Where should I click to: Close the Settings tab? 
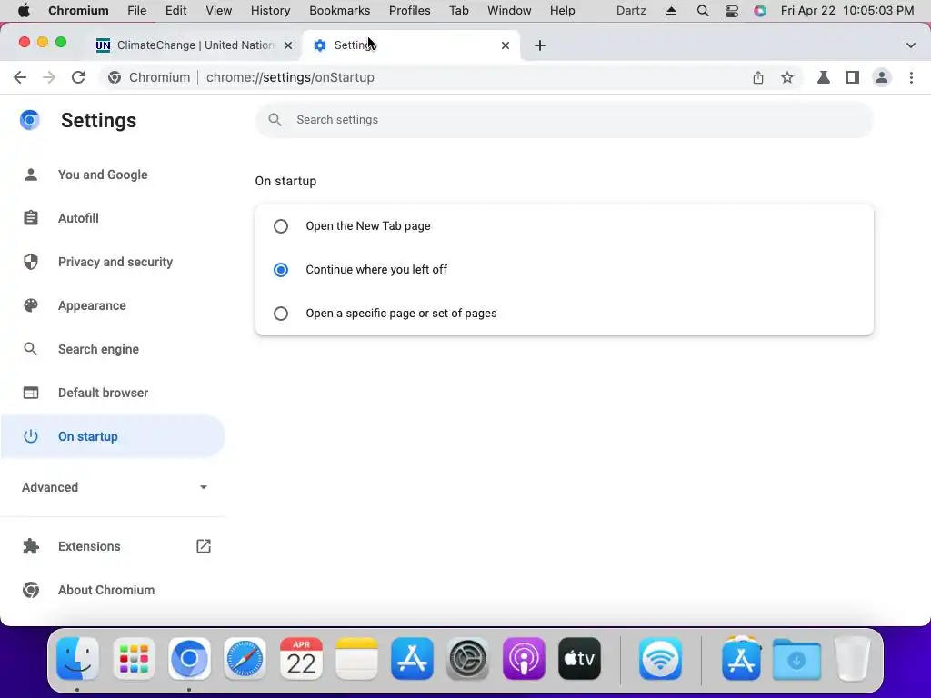click(506, 45)
